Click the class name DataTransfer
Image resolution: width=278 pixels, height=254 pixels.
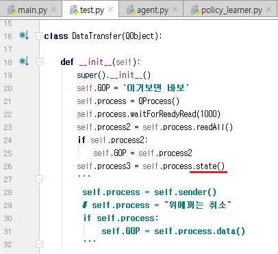click(97, 36)
